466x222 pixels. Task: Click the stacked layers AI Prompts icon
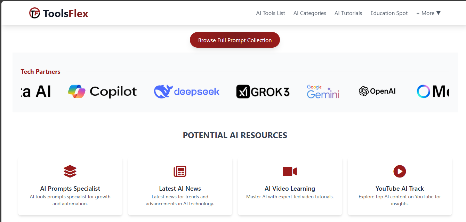point(70,171)
